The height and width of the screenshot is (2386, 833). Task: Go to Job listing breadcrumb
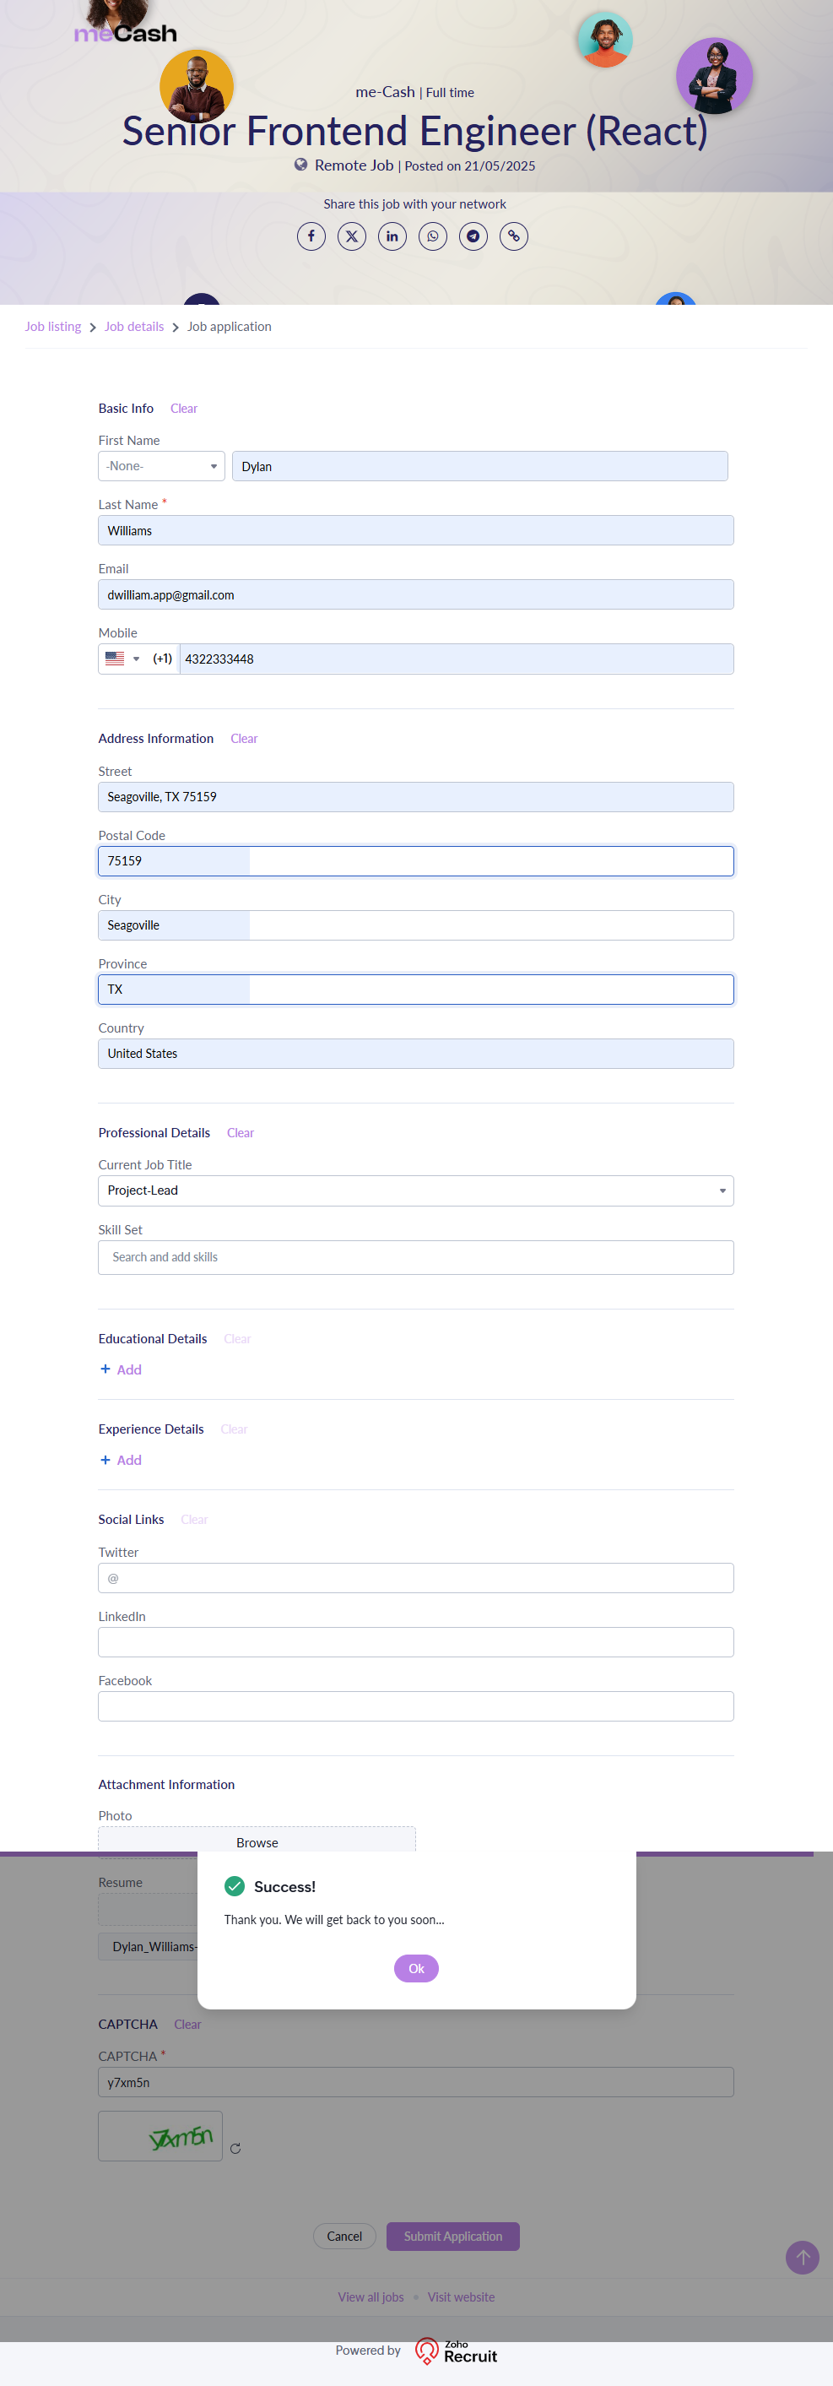[x=53, y=327]
